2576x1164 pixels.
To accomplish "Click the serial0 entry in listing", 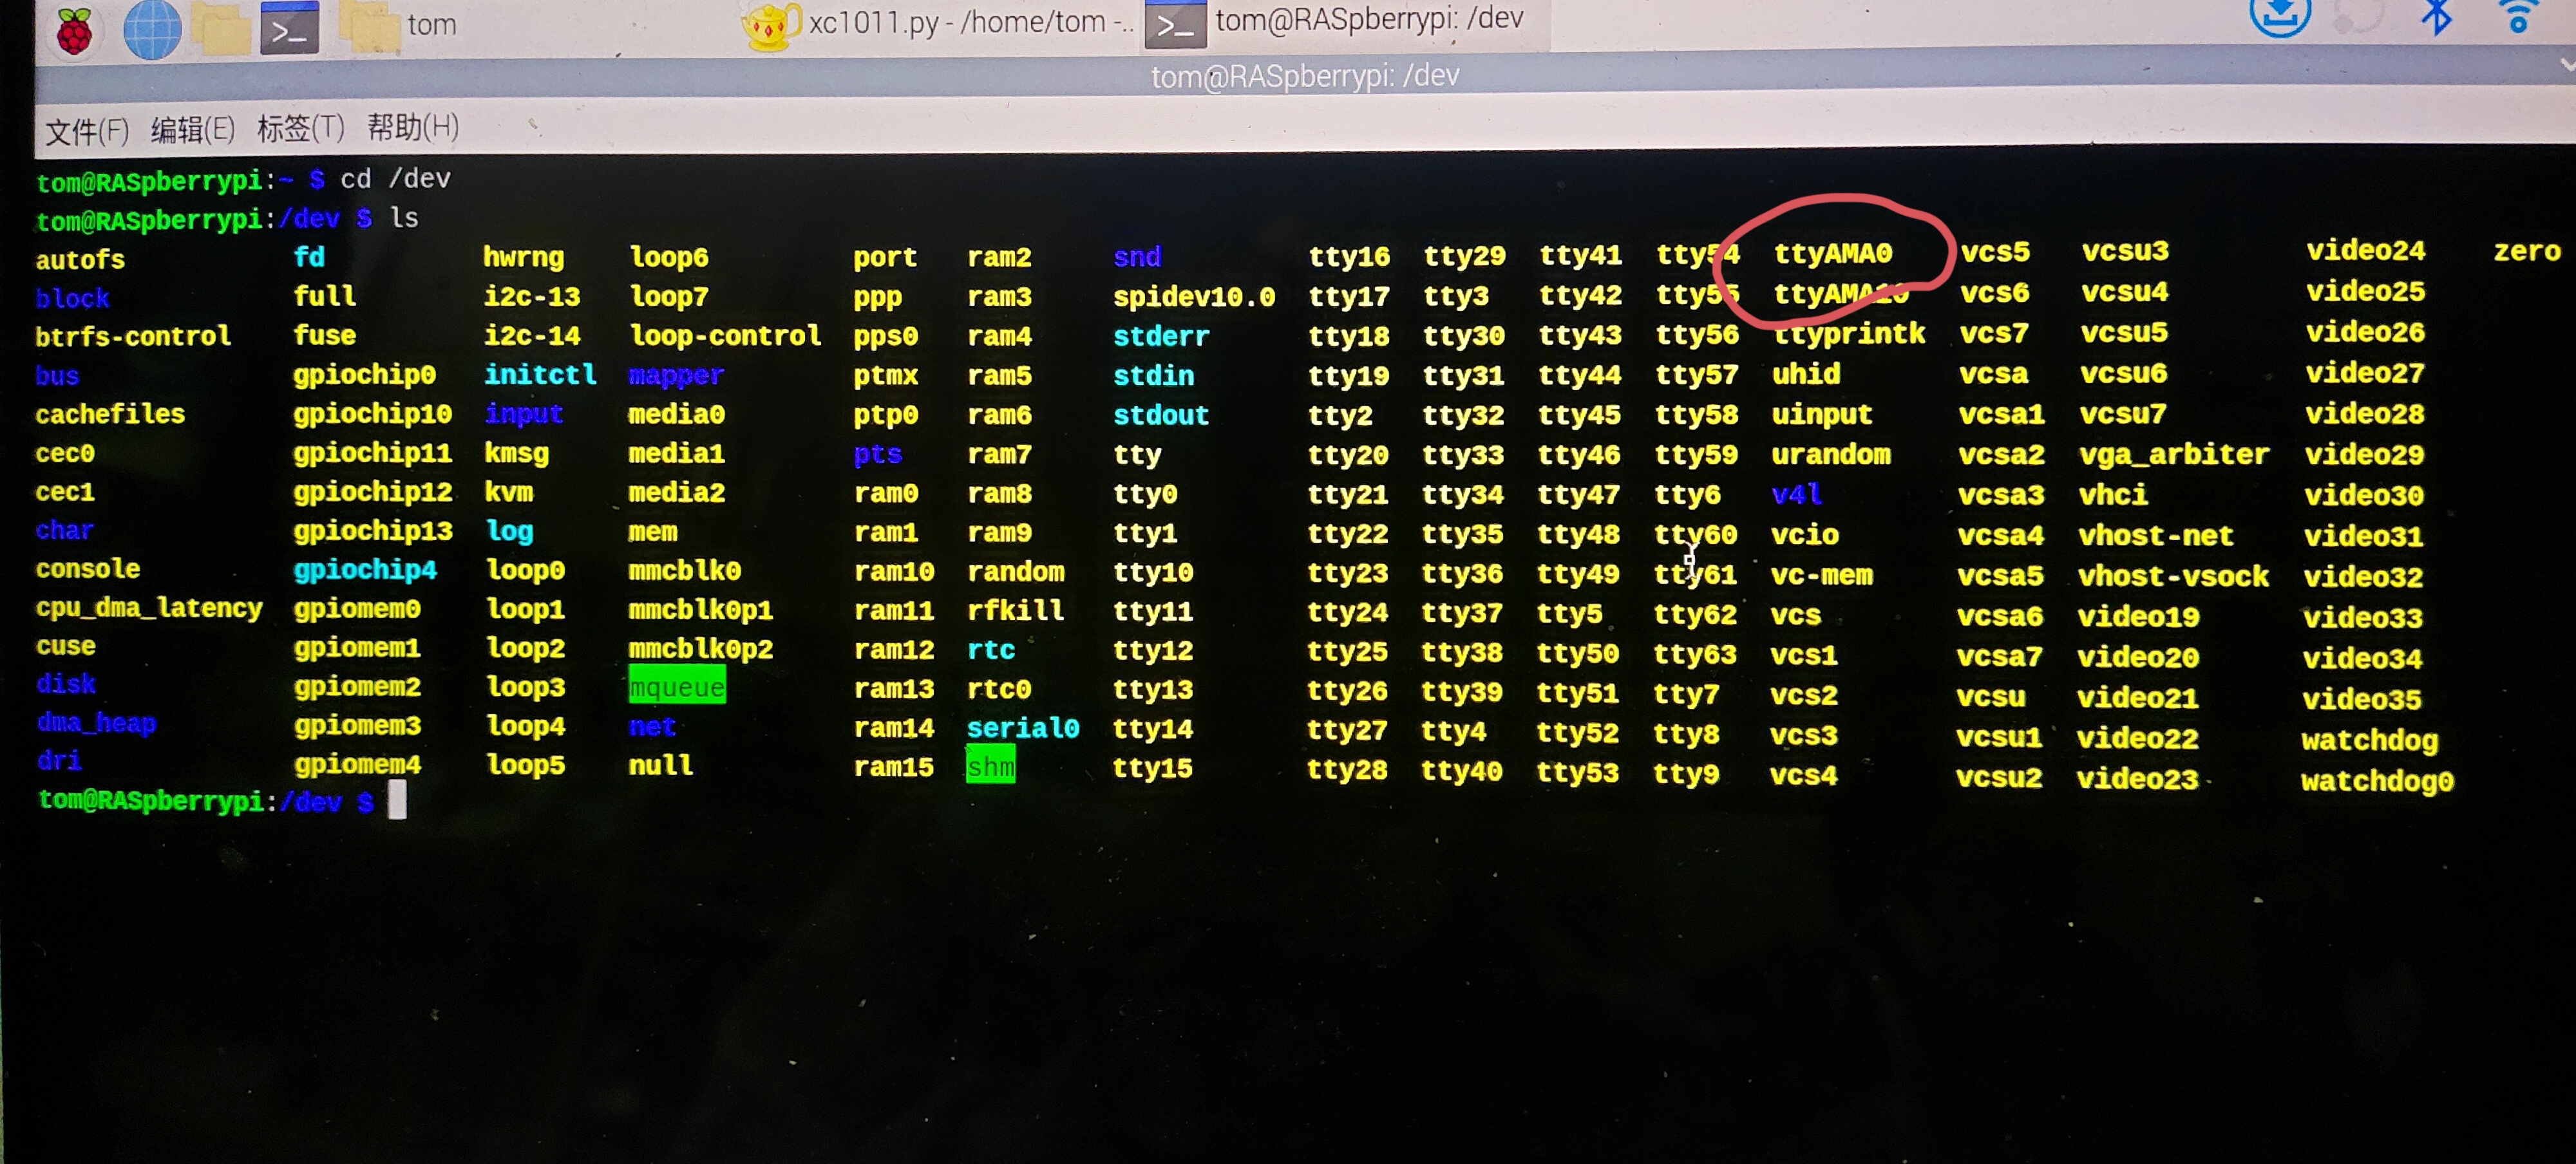I will coord(1022,728).
